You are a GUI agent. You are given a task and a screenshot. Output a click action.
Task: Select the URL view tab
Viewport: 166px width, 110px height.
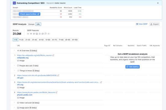tap(38, 24)
